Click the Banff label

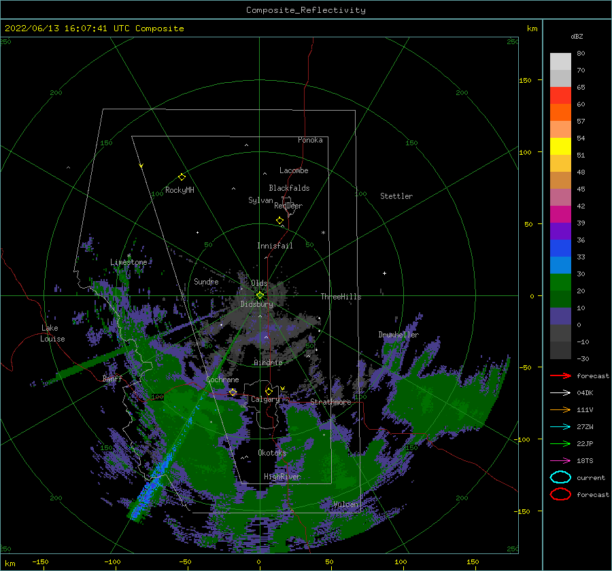(x=112, y=378)
